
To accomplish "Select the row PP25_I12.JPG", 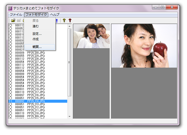I will tap(38, 107).
